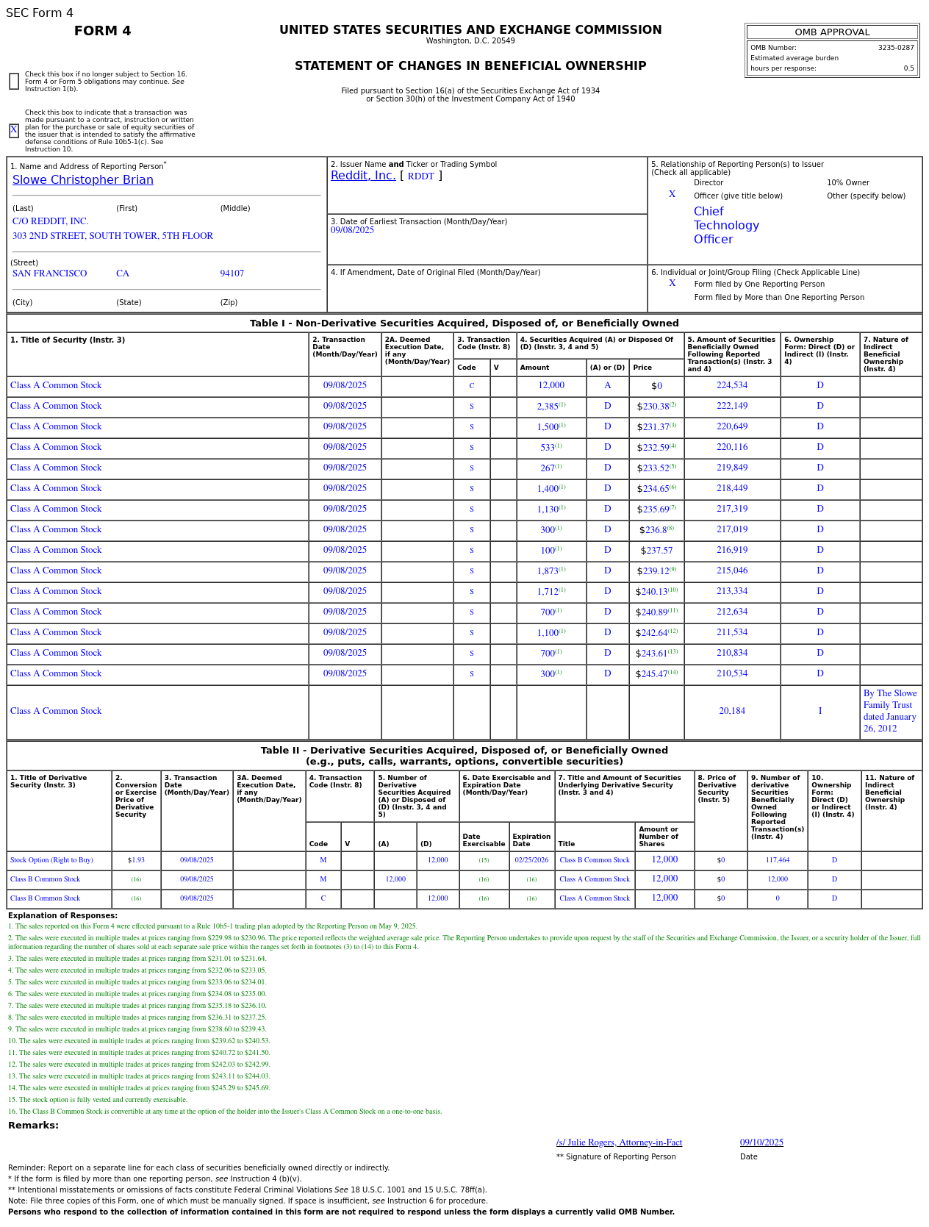929x1227 pixels.
Task: Click the price '$235.69'
Action: (x=653, y=509)
